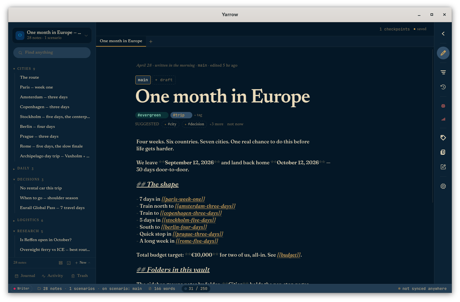Open the vault switcher dropdown chevron
Viewport: 460px width, 302px height.
86,36
